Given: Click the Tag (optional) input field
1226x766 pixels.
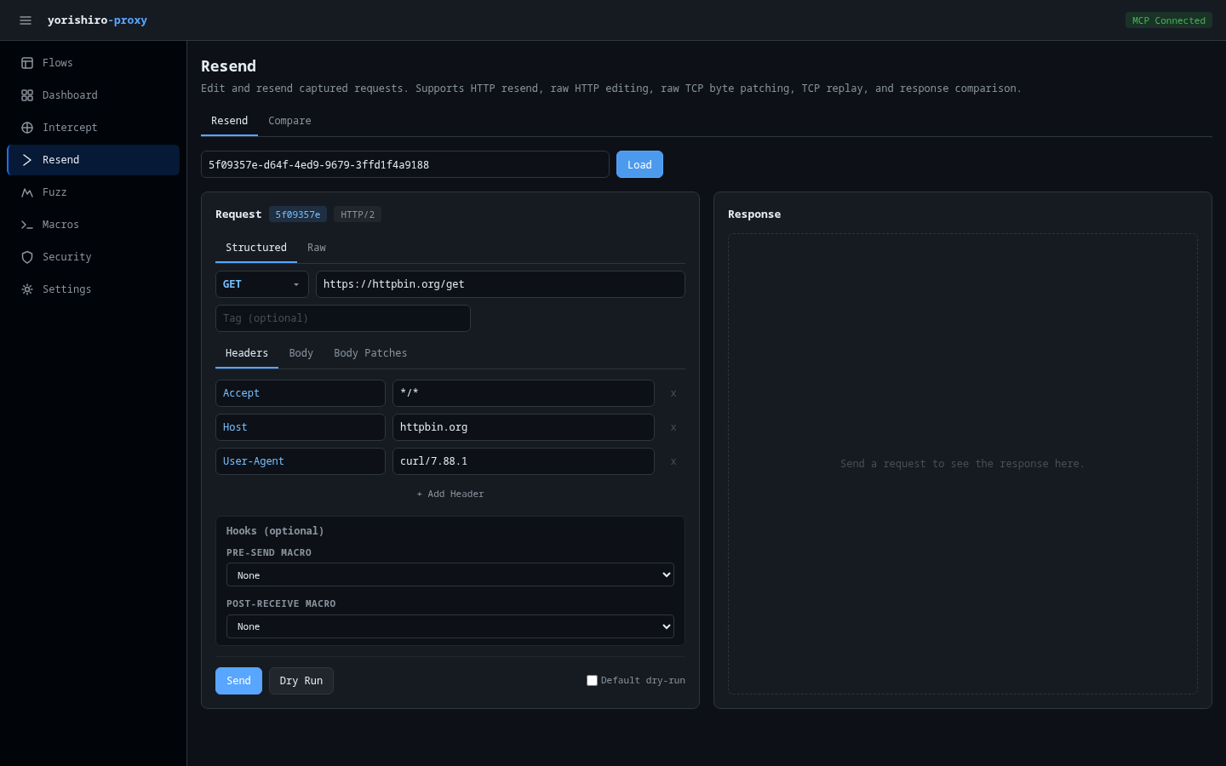Looking at the screenshot, I should (x=342, y=318).
